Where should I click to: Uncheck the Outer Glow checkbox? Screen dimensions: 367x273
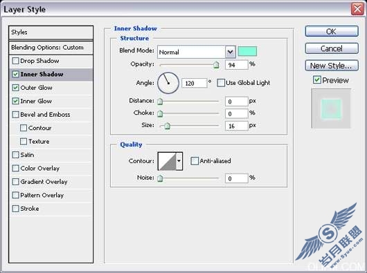[x=15, y=88]
